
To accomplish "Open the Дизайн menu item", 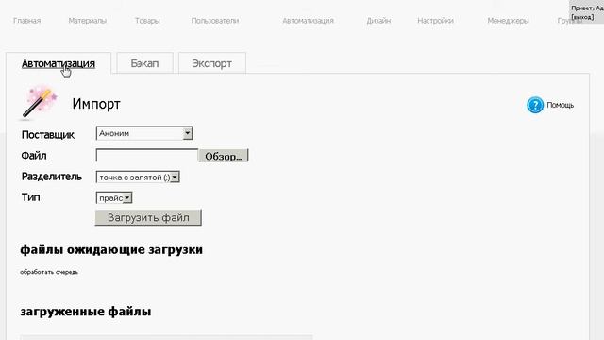I will (x=378, y=21).
